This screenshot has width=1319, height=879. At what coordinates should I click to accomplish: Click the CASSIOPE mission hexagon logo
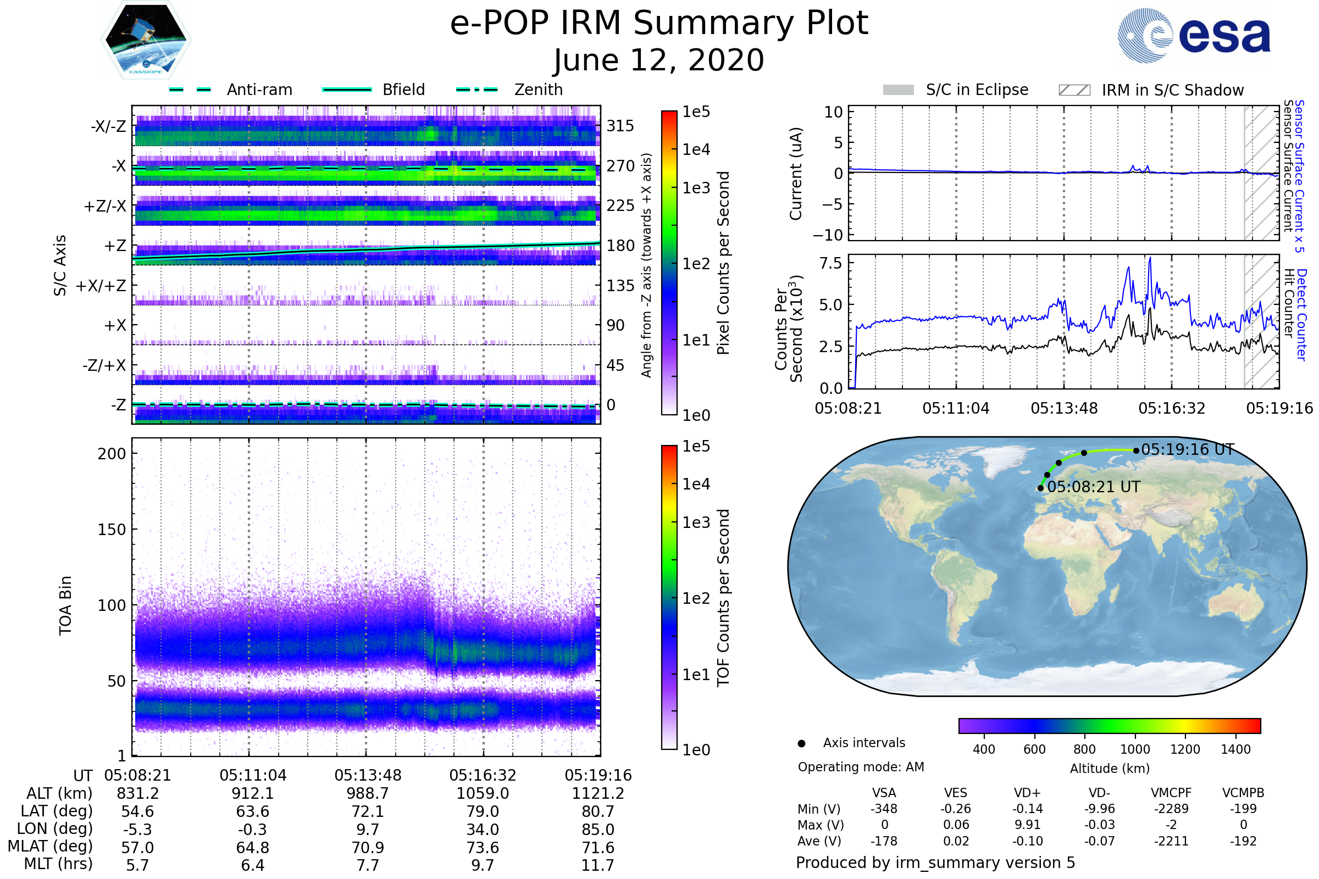146,40
